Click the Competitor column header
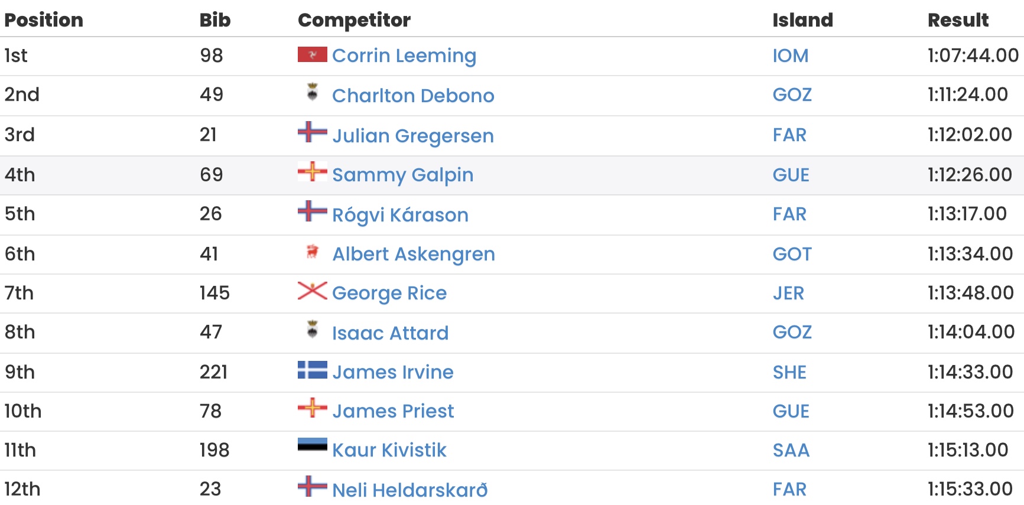Screen dimensions: 1024x505 click(x=354, y=20)
